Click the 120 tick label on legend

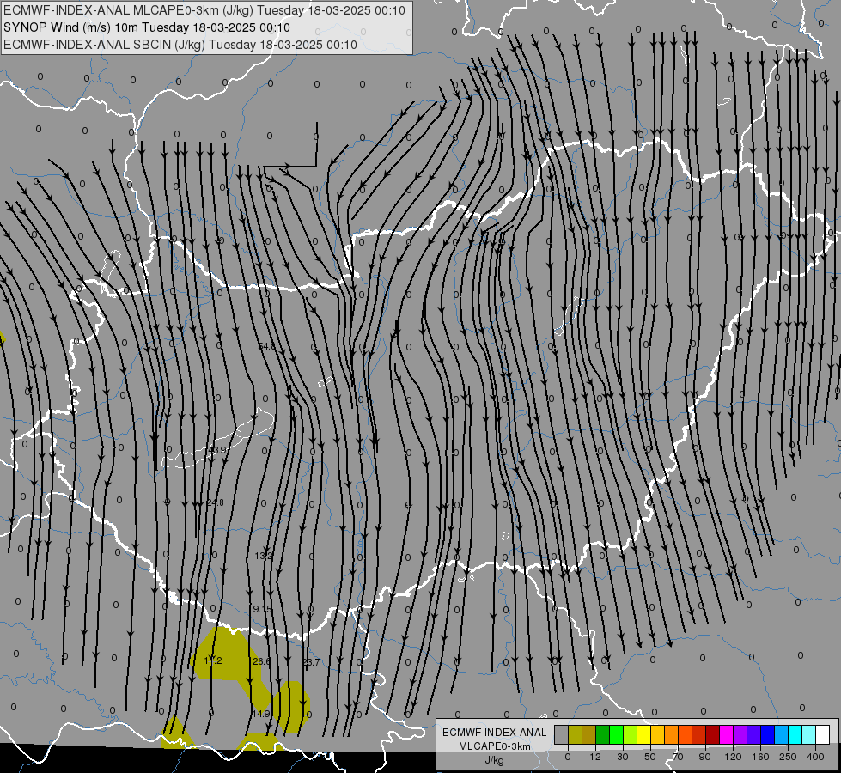[x=733, y=757]
